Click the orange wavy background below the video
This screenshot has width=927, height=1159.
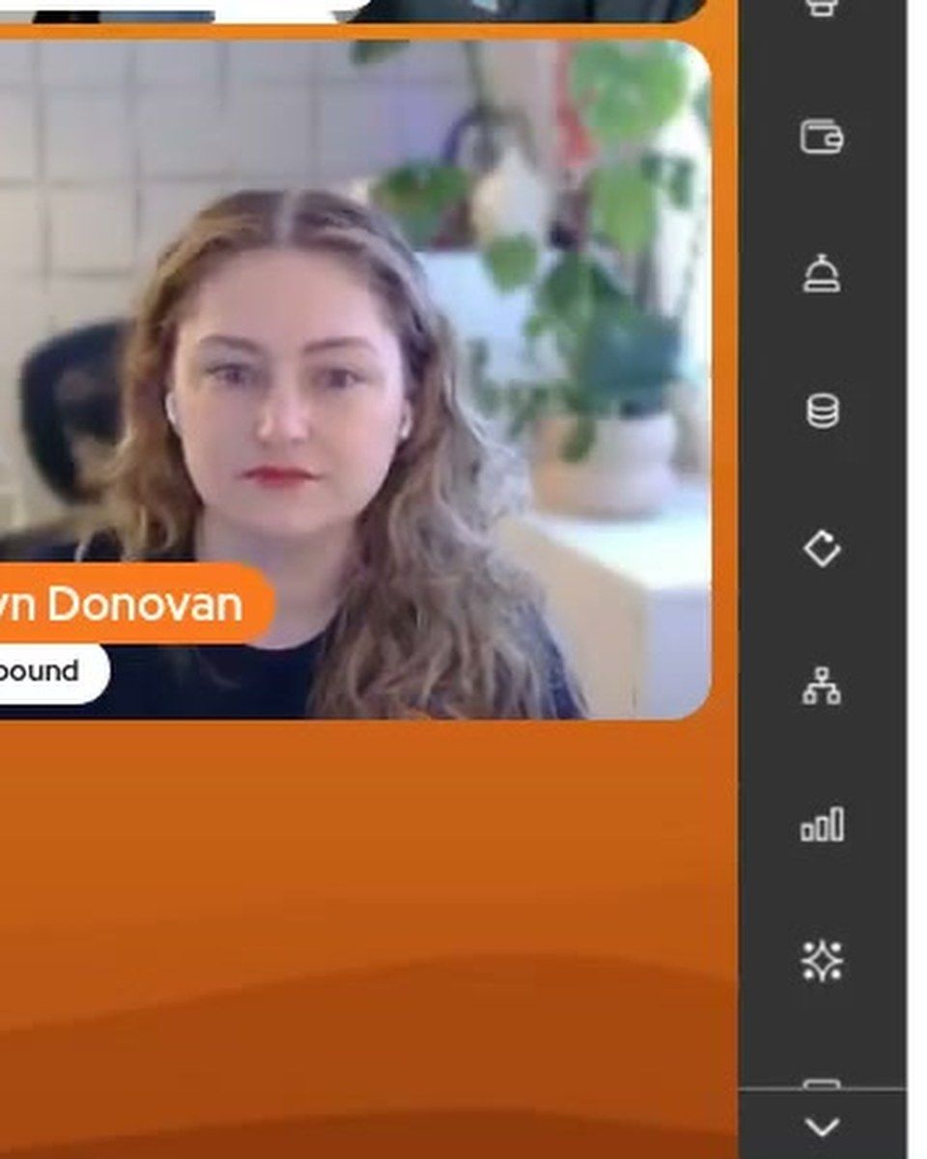[x=367, y=937]
